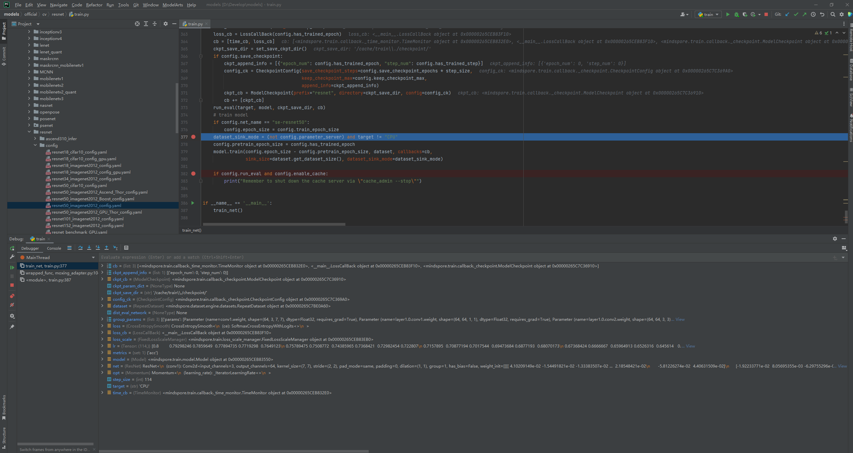Switch to the Debugger tab
Viewport: 853px width, 453px height.
pos(30,248)
